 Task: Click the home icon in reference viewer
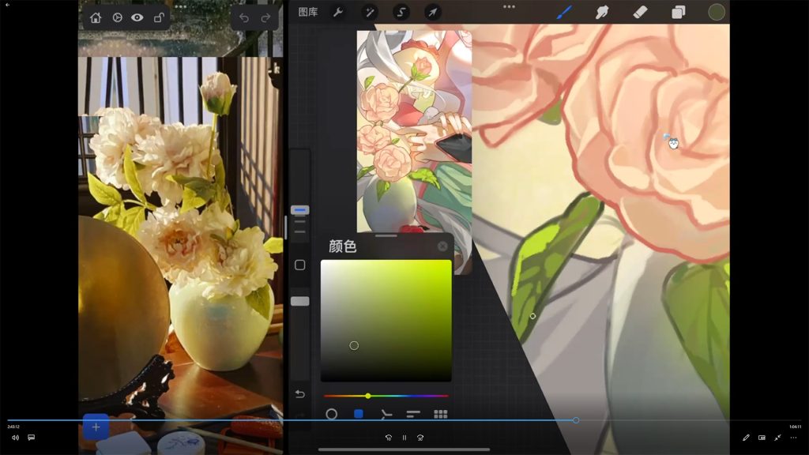96,17
